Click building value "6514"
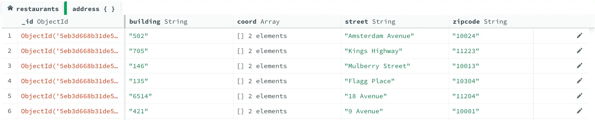This screenshot has height=120, width=595. [x=140, y=96]
